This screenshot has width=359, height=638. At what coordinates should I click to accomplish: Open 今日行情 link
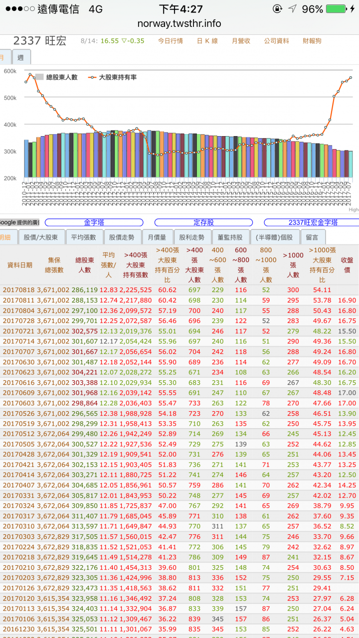point(171,41)
